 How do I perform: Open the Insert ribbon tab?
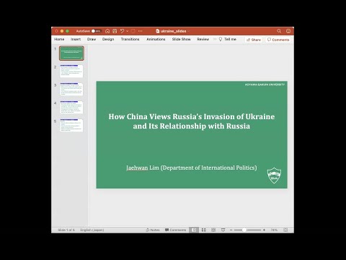point(76,39)
